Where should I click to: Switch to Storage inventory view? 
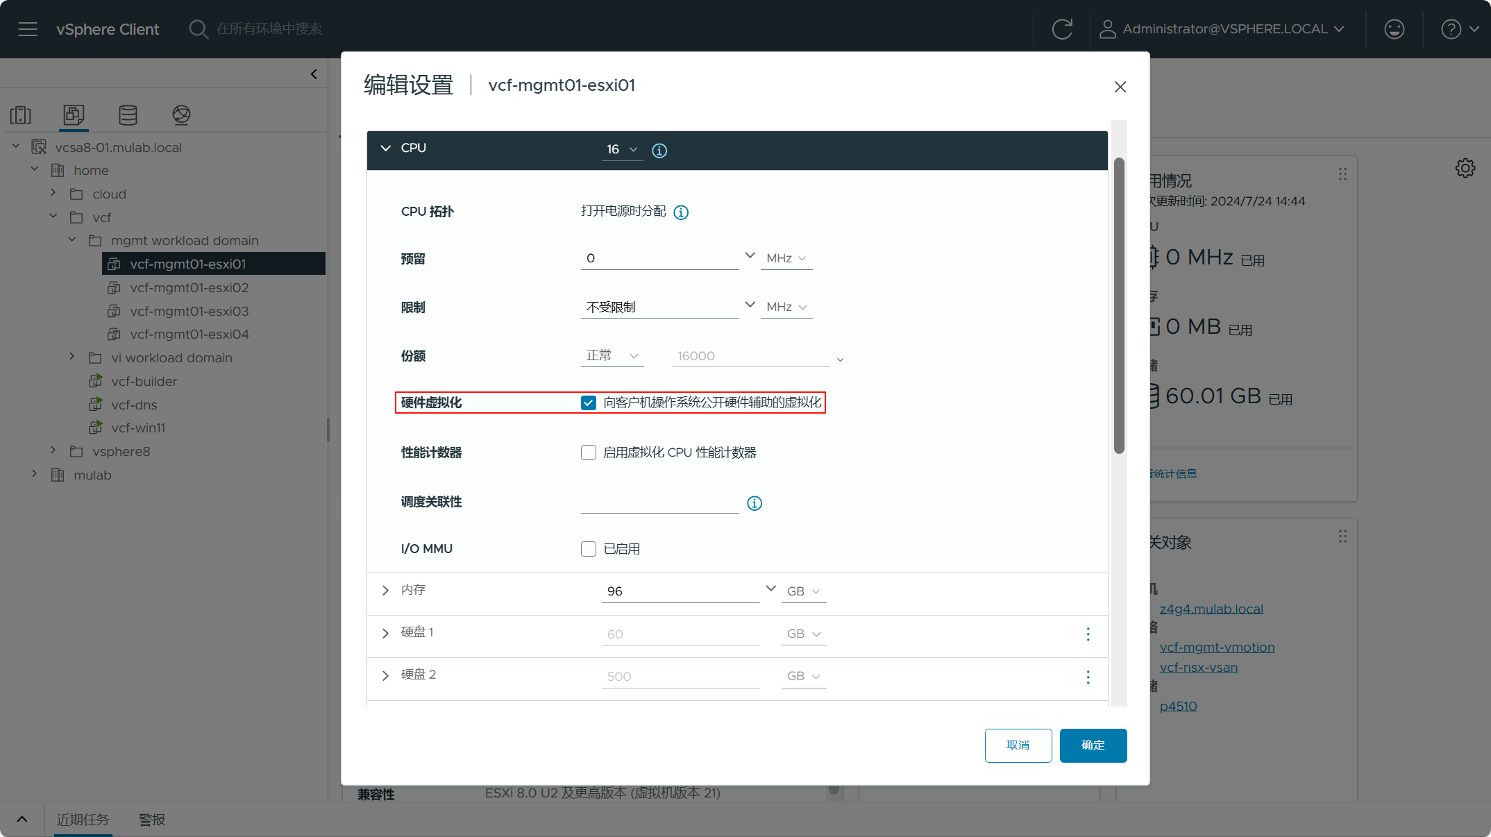(x=128, y=115)
